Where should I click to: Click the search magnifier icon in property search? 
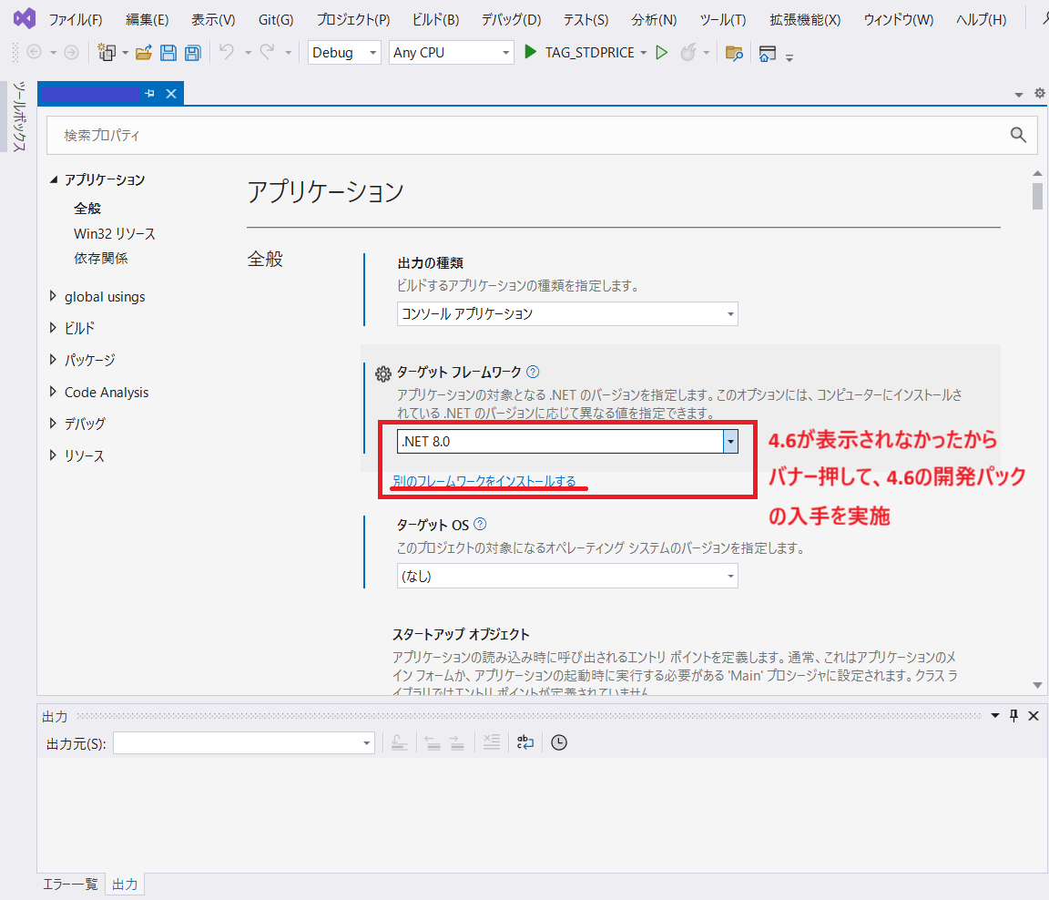click(x=1018, y=135)
